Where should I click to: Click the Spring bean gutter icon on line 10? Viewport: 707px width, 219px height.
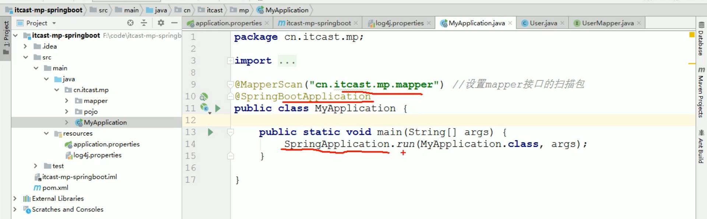[204, 97]
